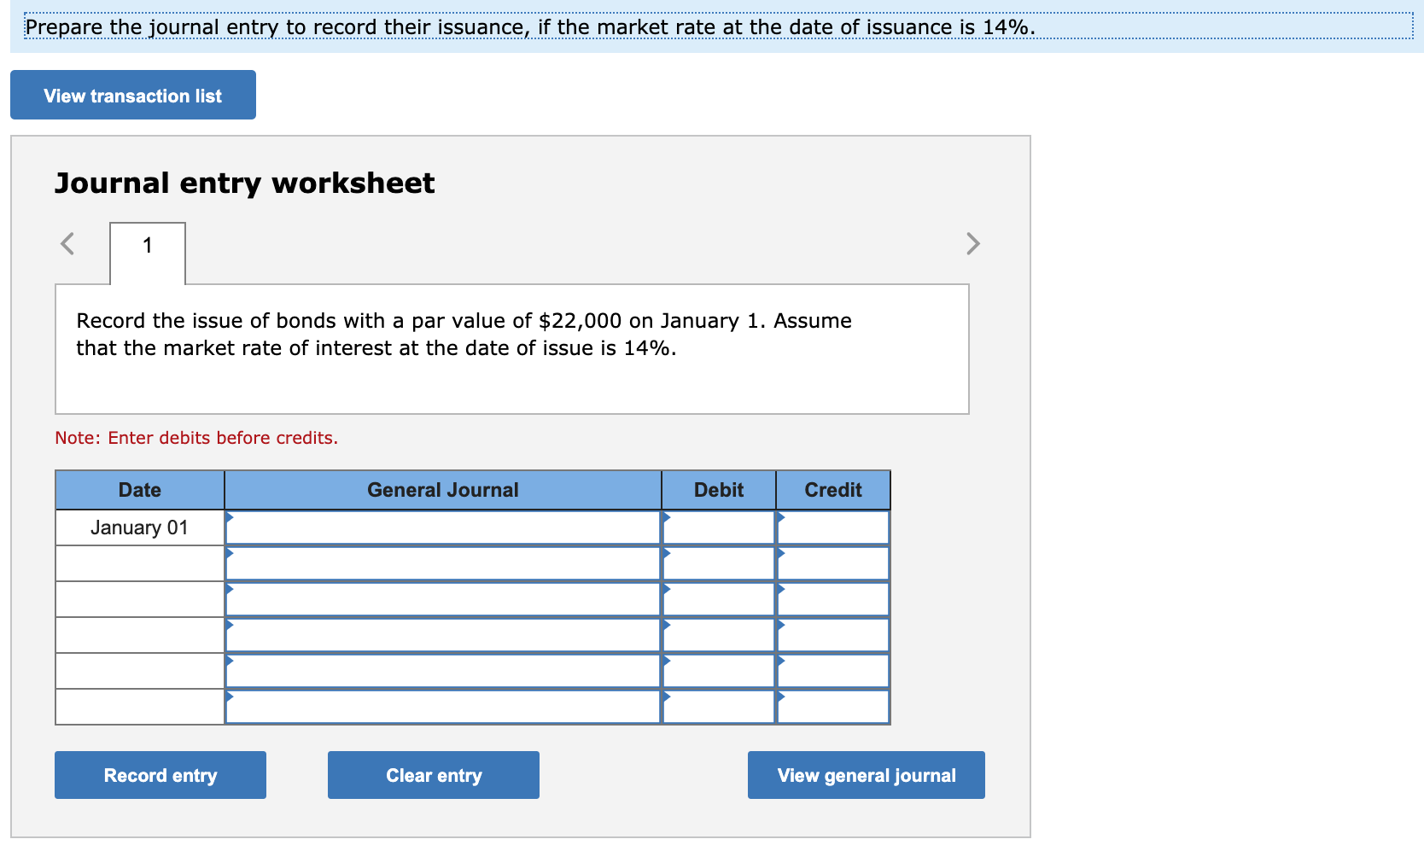Click the Debit field of the January 01 row

pos(721,527)
